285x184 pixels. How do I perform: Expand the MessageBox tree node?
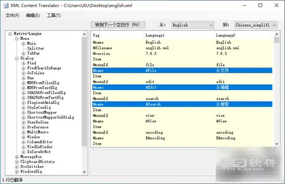[x=17, y=157]
